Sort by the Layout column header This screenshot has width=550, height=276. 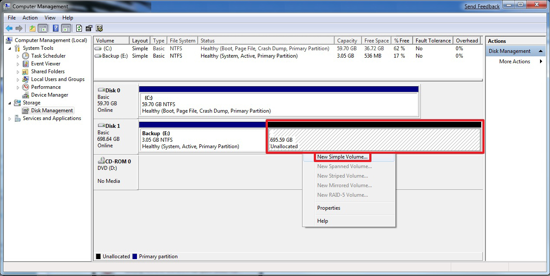click(140, 41)
